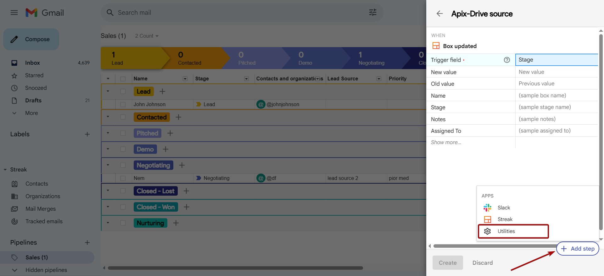The image size is (604, 276).
Task: Click the @johnjohnson contact avatar icon
Action: pos(261,104)
